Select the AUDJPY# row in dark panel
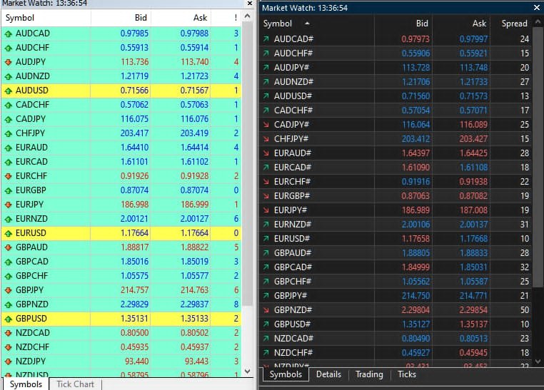Image resolution: width=544 pixels, height=390 pixels. click(x=396, y=68)
